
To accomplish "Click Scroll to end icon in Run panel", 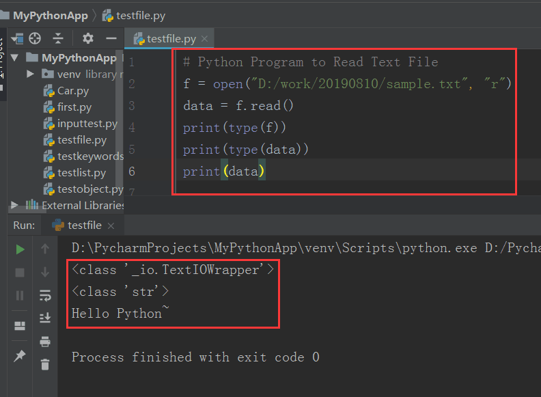I will [x=45, y=318].
